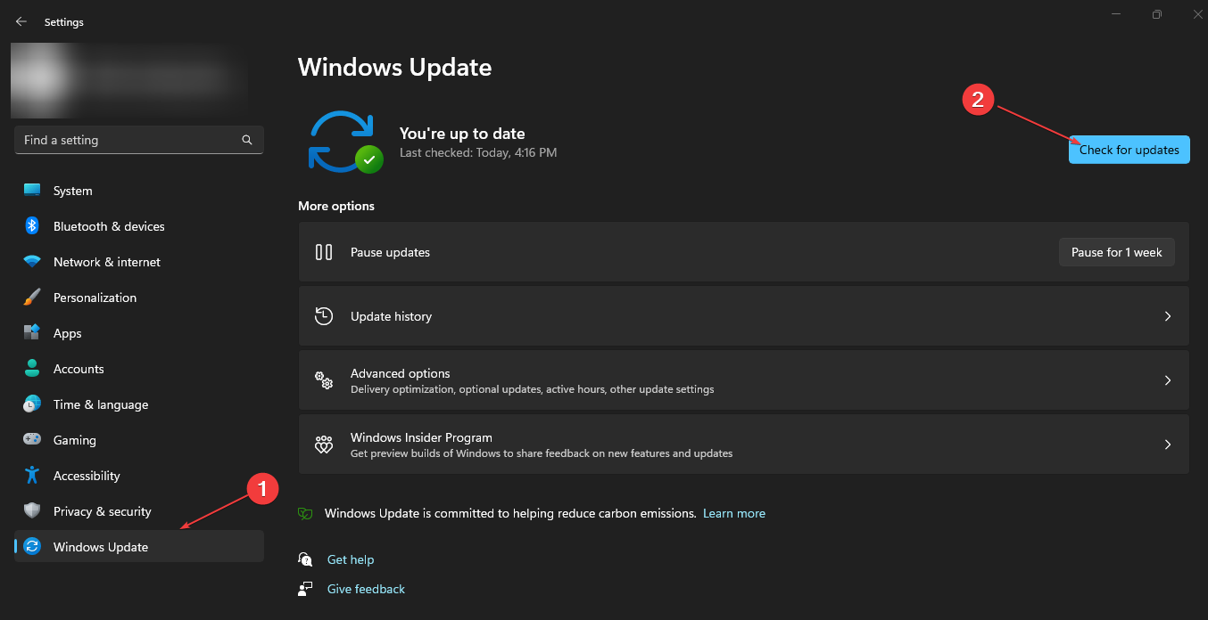Open the Apps settings page
Image resolution: width=1208 pixels, height=620 pixels.
139,333
